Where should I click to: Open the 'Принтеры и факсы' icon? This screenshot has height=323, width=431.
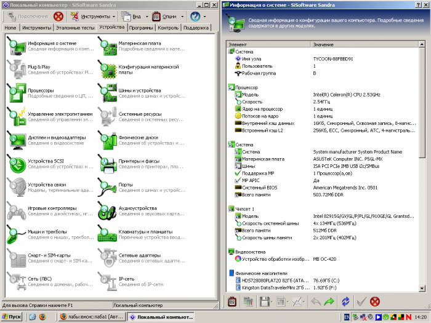[107, 164]
